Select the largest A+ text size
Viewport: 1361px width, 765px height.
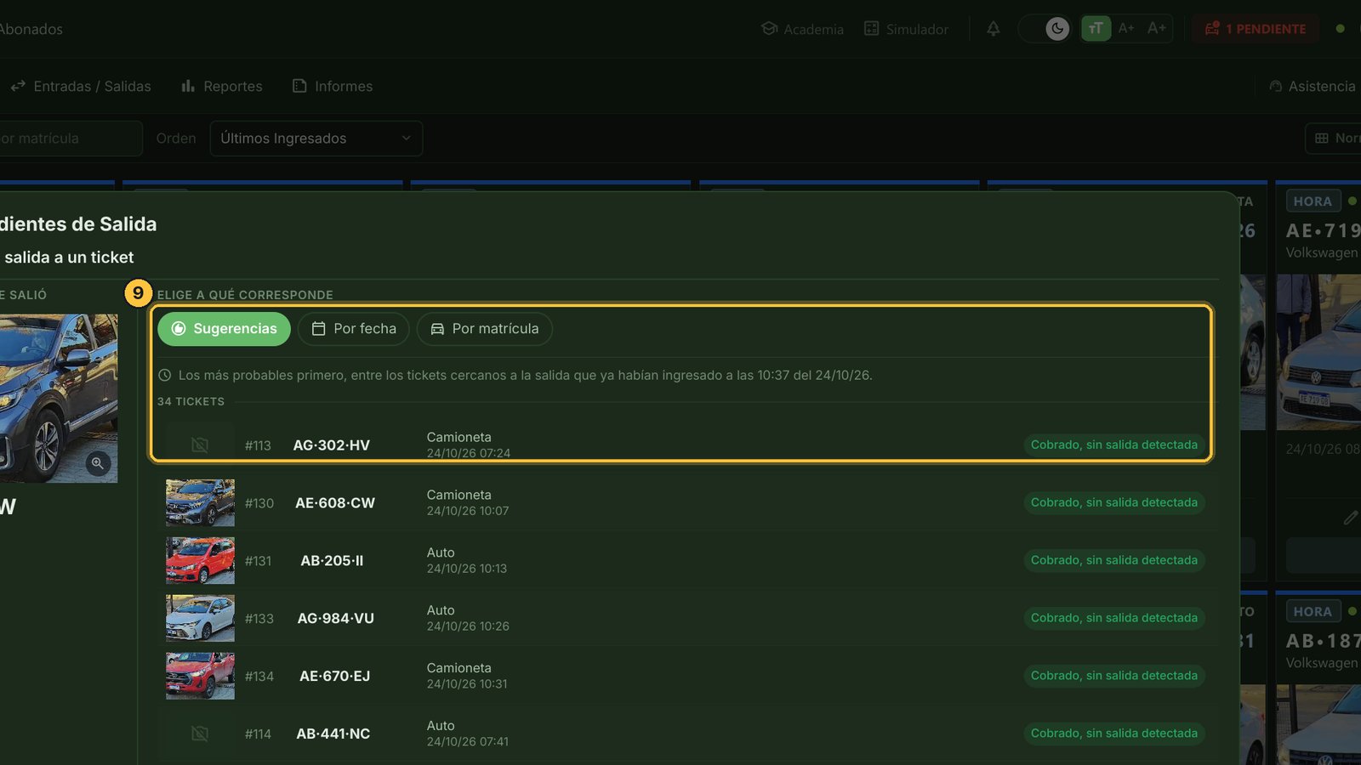pyautogui.click(x=1157, y=29)
